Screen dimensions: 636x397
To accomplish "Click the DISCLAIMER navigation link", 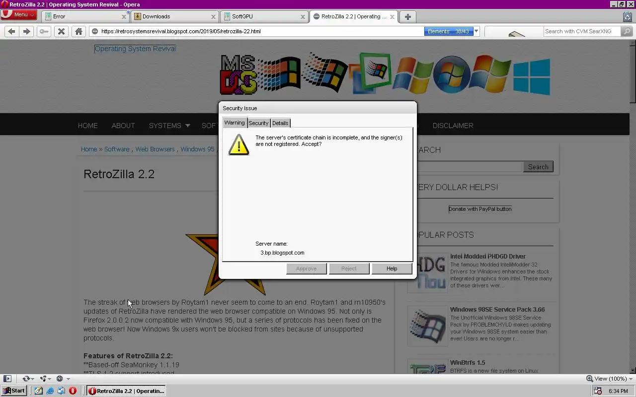I will pos(453,126).
